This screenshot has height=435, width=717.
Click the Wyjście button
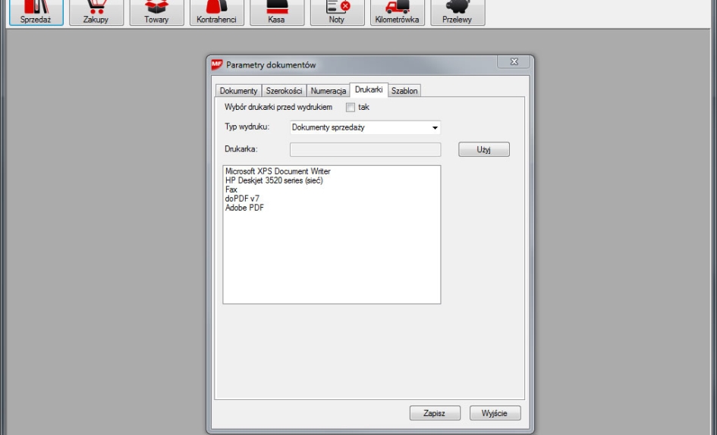pyautogui.click(x=495, y=413)
